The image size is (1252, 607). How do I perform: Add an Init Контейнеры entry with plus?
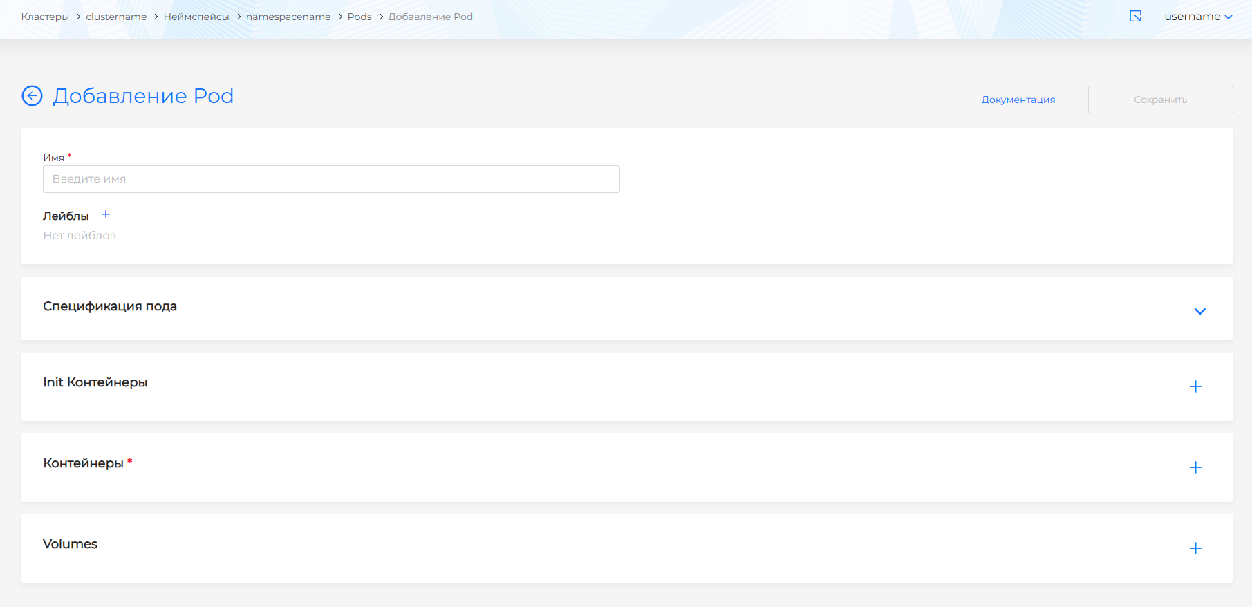(x=1195, y=386)
